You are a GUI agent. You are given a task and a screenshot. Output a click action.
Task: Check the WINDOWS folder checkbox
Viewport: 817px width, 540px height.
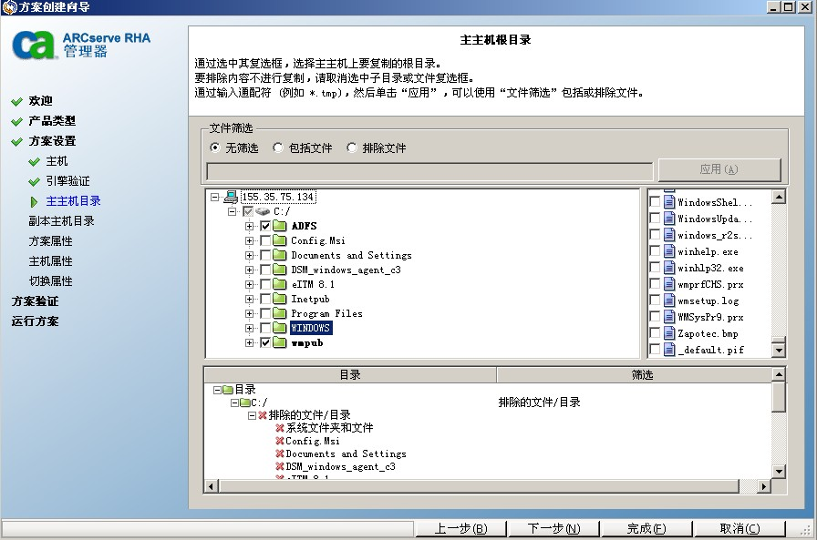pos(265,328)
